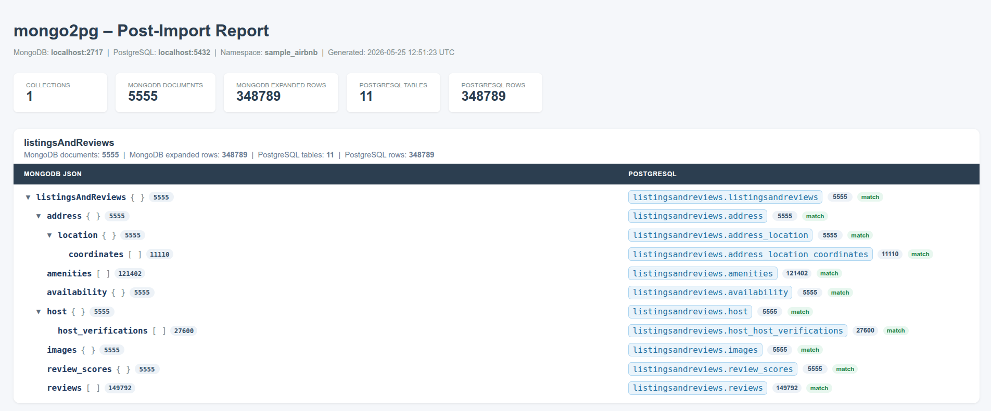This screenshot has height=411, width=991.
Task: Click the generated timestamp 2026-05-25 12:51:23 UTC
Action: coord(411,52)
